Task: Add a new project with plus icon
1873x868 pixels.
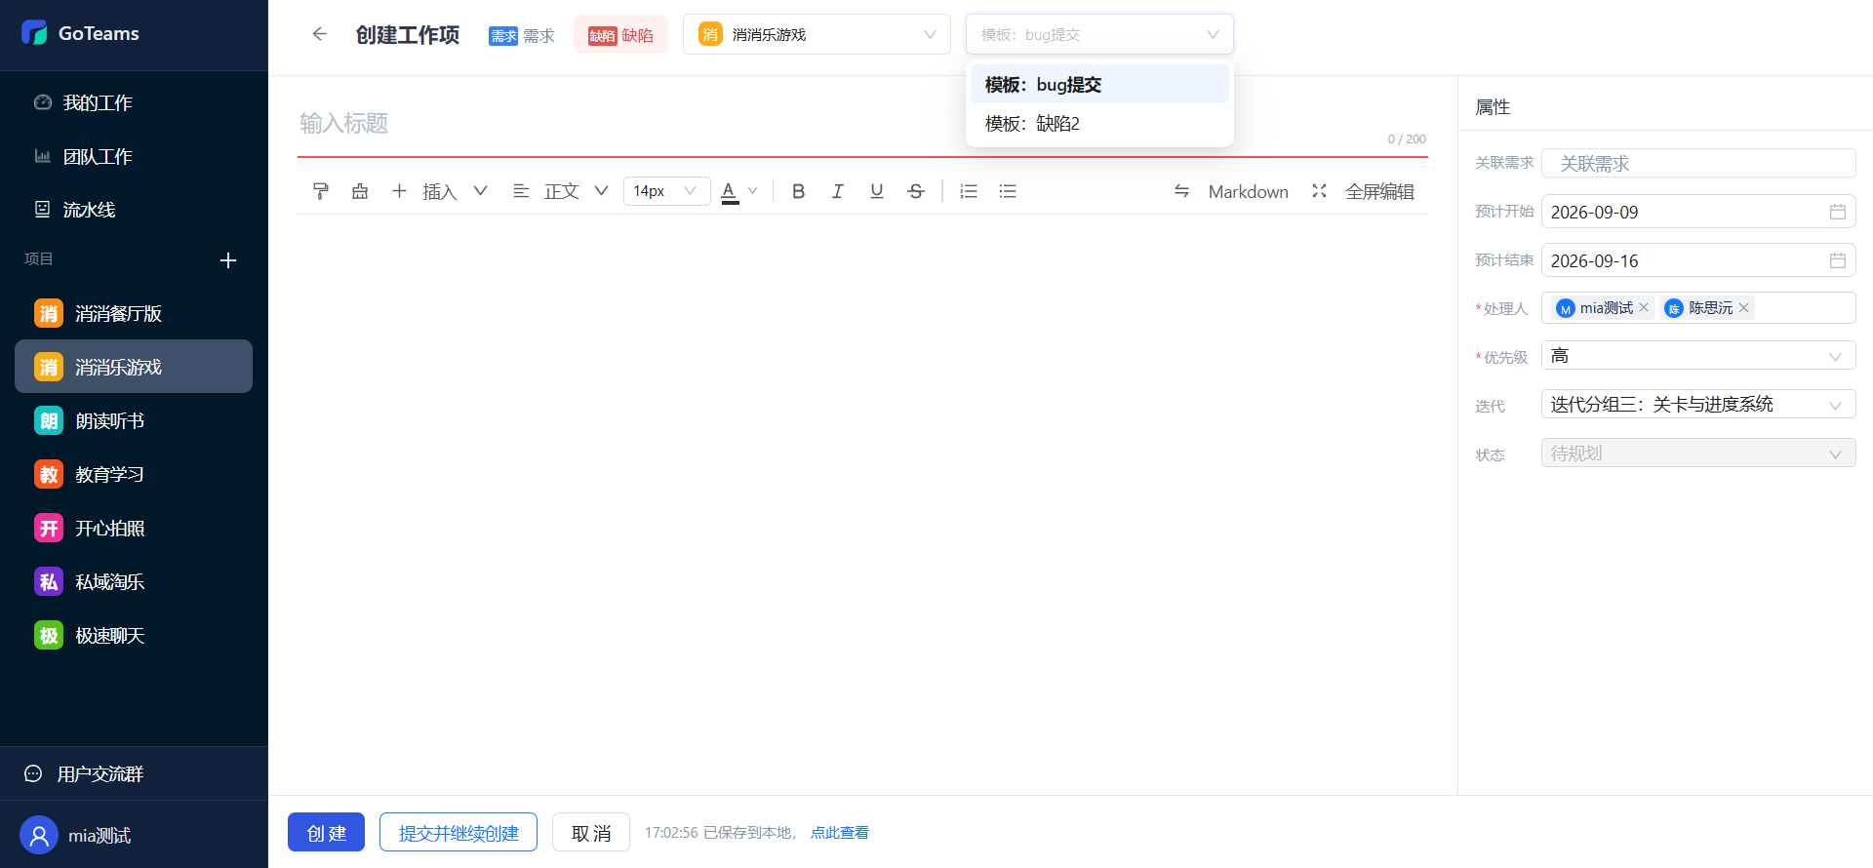Action: [x=228, y=260]
